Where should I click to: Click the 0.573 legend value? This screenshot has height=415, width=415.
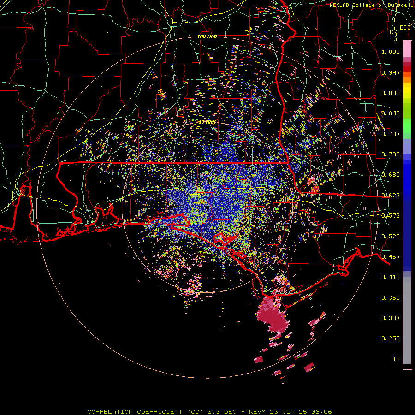click(x=391, y=216)
